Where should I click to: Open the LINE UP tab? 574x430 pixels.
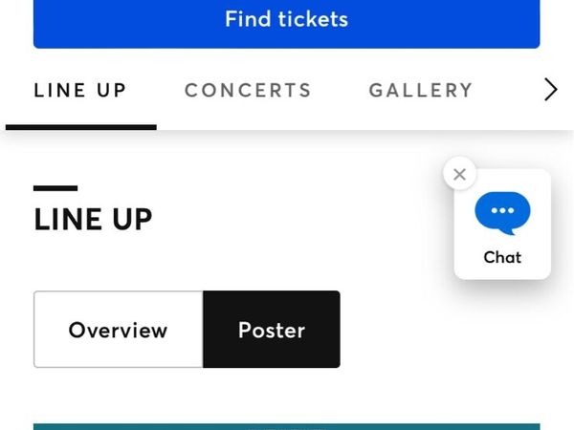tap(80, 91)
